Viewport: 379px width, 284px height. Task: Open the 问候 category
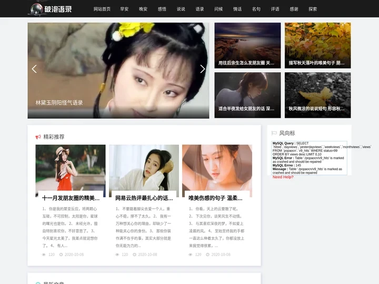218,9
